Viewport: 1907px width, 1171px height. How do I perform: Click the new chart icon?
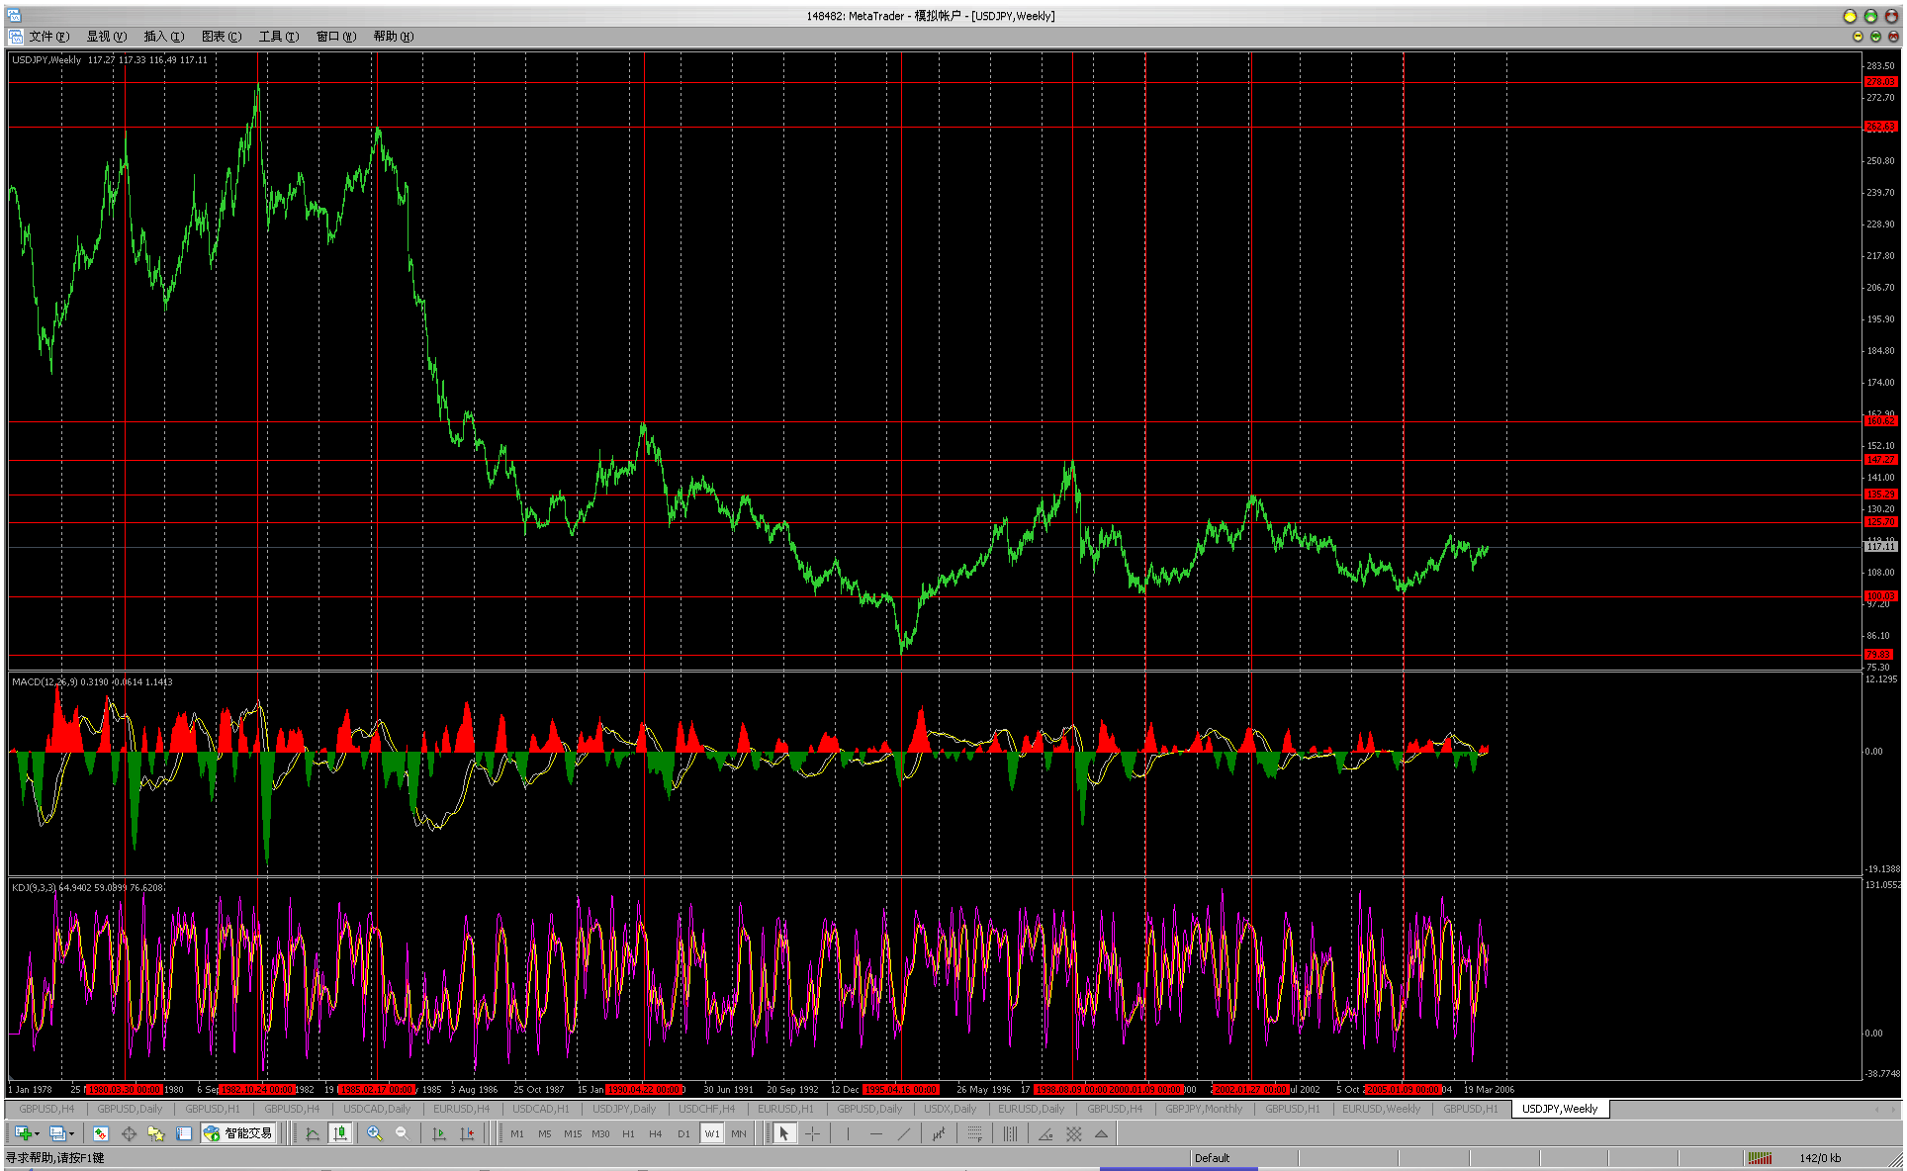22,1133
